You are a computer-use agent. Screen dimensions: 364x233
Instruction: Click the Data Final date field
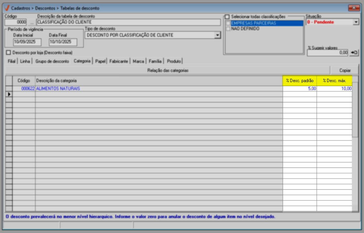point(63,42)
